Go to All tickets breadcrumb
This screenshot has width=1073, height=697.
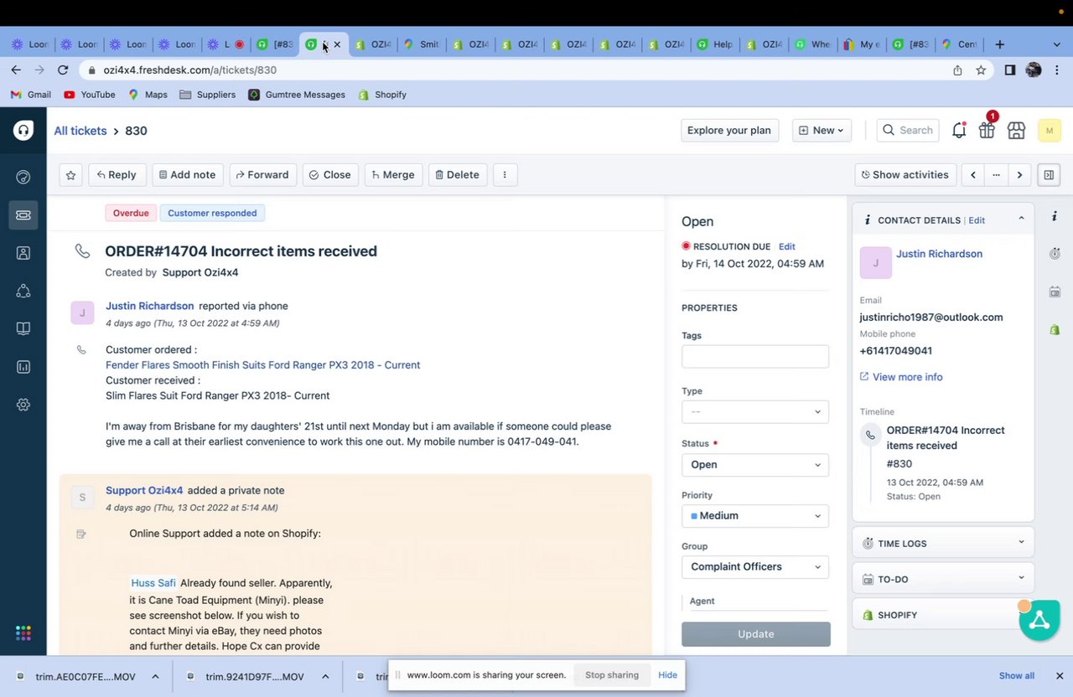(80, 131)
